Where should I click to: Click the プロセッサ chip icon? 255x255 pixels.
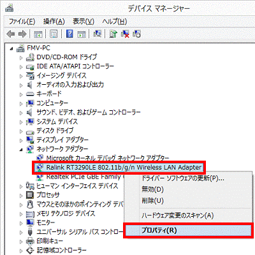click(30, 195)
